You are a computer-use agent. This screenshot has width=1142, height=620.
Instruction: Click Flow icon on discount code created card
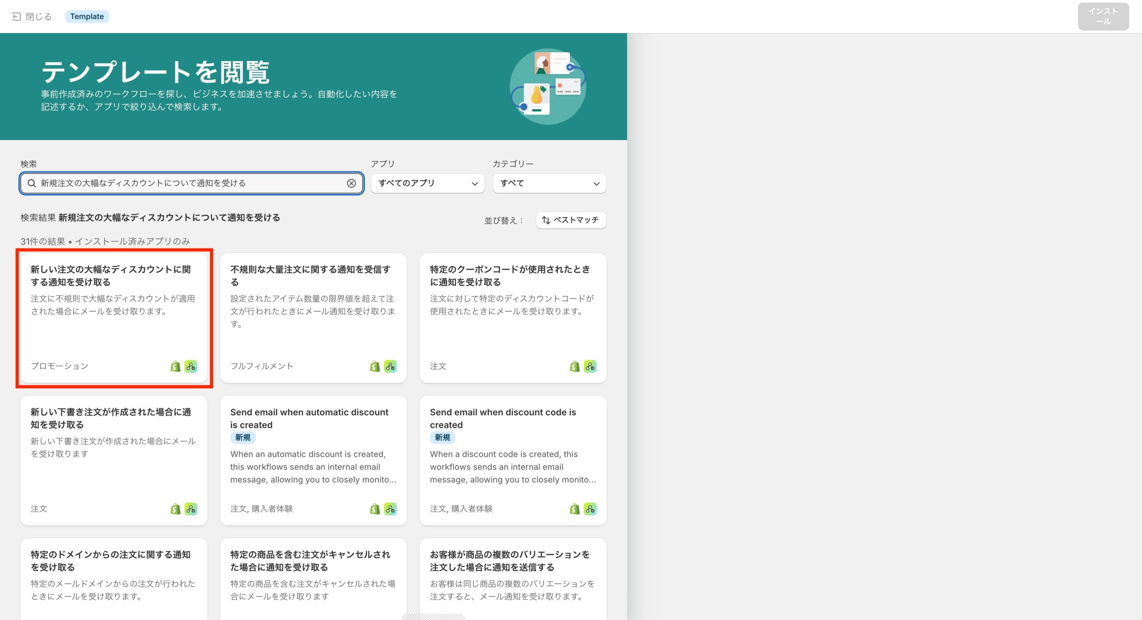590,509
